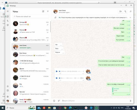Click the WhatsApp taskbar icon
137x110 pixels.
(x=96, y=108)
